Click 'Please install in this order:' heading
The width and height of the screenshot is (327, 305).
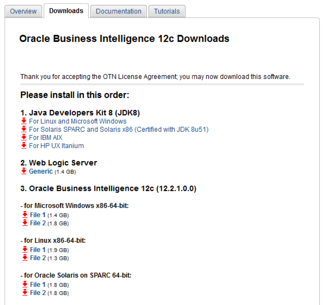[75, 95]
